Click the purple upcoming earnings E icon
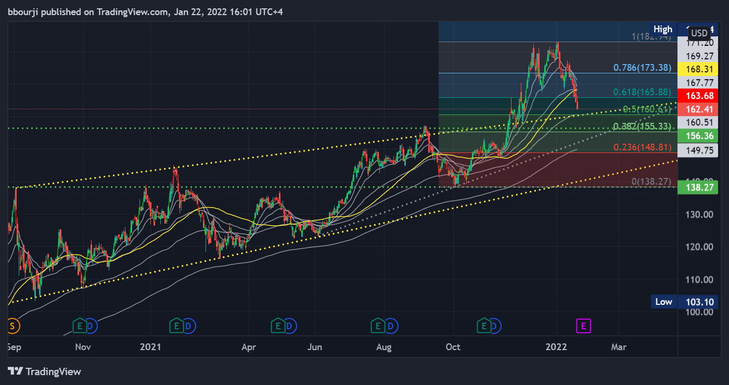The image size is (729, 385). point(583,326)
